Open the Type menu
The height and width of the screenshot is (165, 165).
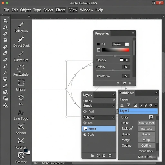point(37,10)
